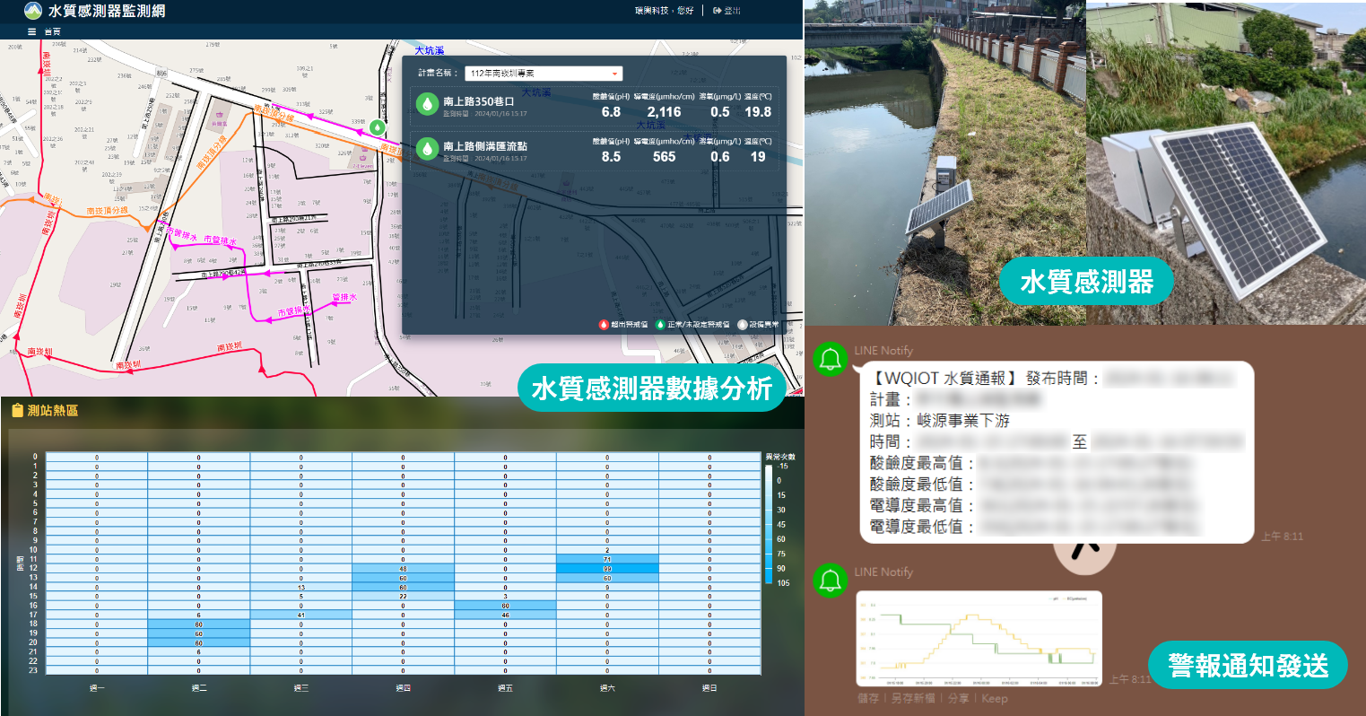This screenshot has height=716, width=1366.
Task: Click the droplet icon for 南上路350巷口 station
Action: (428, 104)
